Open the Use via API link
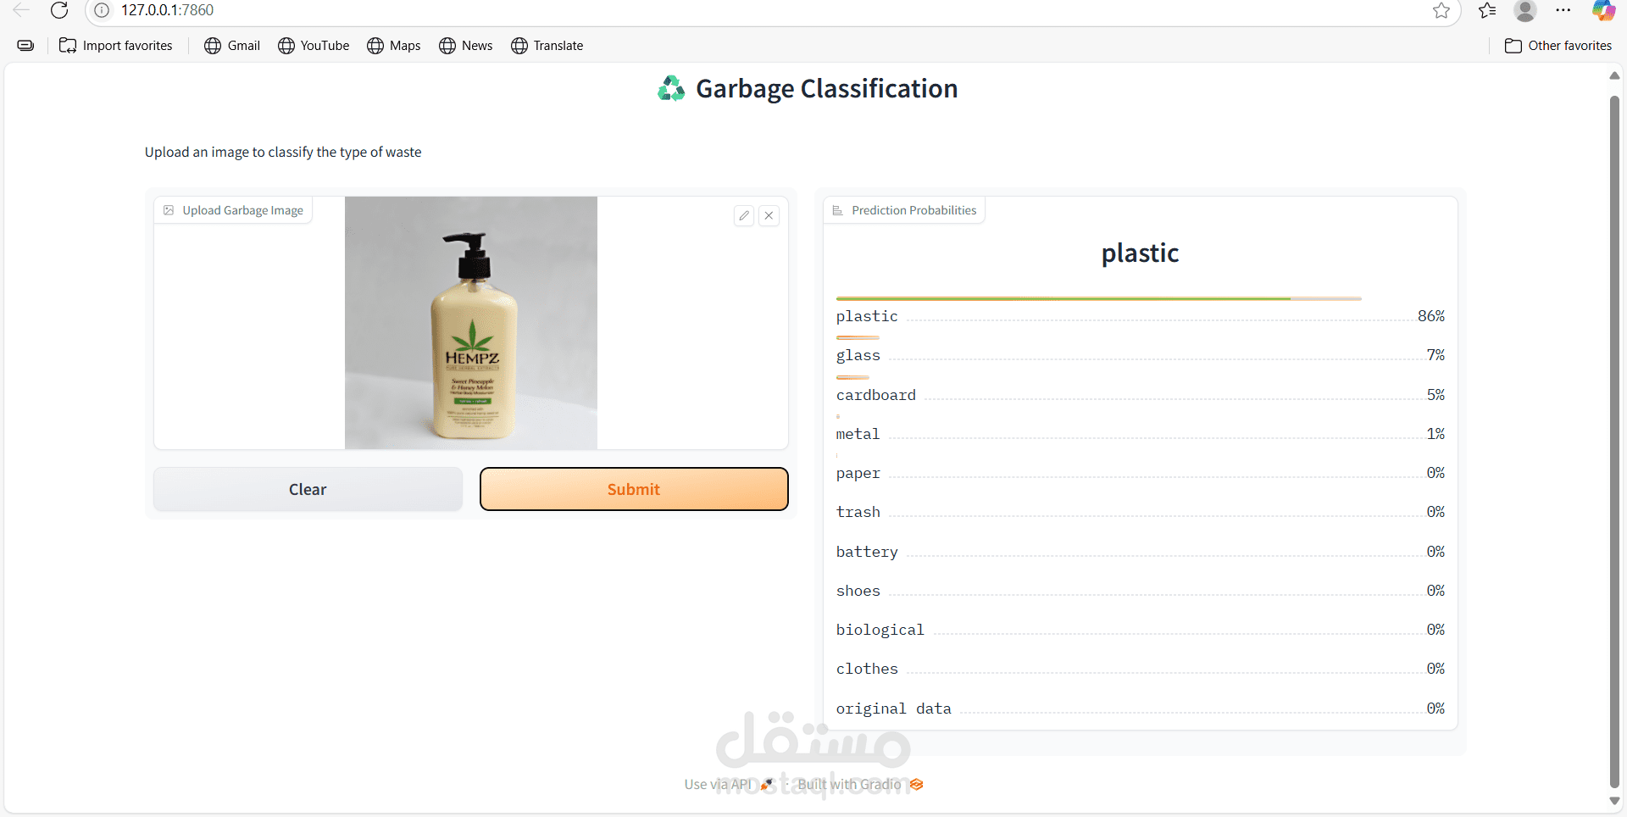 click(x=729, y=785)
